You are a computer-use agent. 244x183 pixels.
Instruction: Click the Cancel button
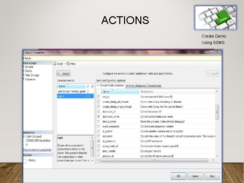click(x=195, y=176)
